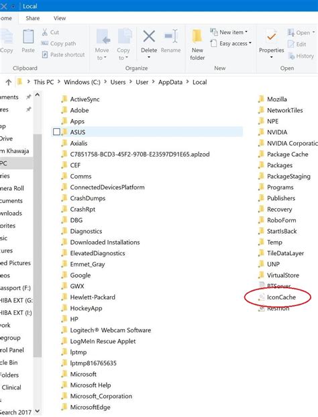Select the Logitech Webcam Software name
This screenshot has height=417, width=318.
(111, 330)
